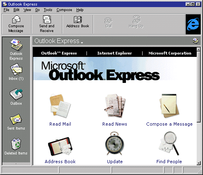Click the Microsoft Corporation header link
This screenshot has width=203, height=175.
click(x=170, y=53)
